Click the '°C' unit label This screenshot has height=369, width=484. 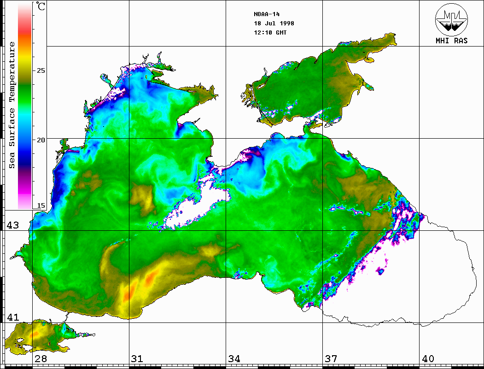[x=41, y=6]
